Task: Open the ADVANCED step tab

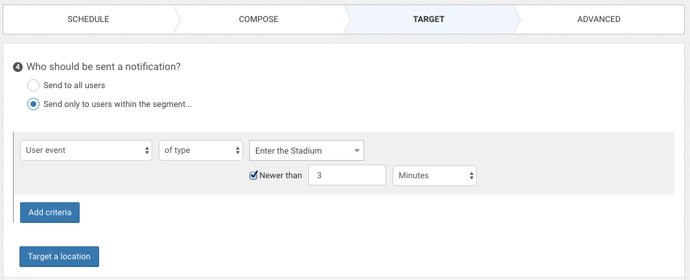Action: 599,19
